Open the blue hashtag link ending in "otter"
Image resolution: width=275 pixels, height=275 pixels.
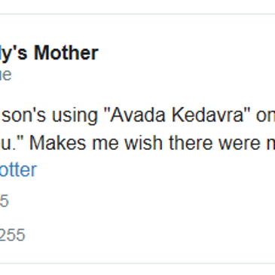point(18,170)
